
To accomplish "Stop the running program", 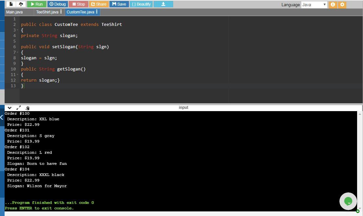I will (78, 4).
